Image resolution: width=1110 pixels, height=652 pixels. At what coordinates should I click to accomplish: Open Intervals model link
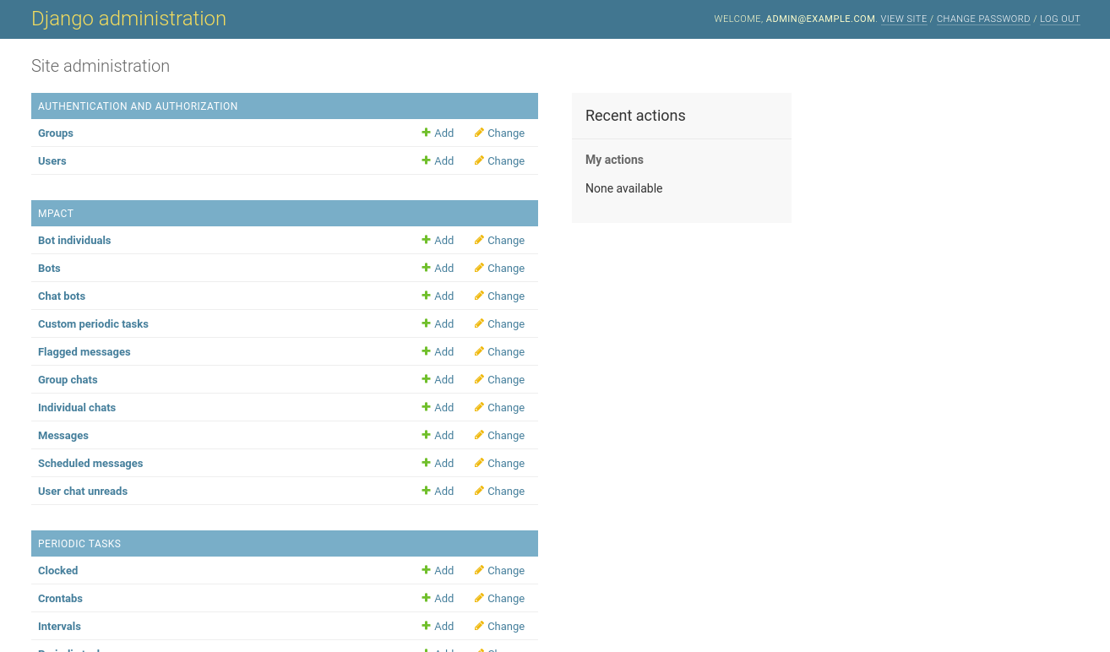click(x=60, y=627)
